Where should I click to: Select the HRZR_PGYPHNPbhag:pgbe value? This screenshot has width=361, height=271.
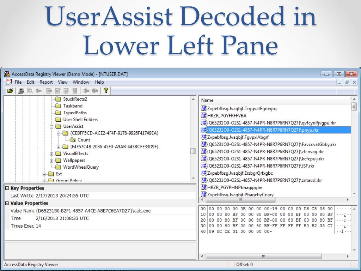pos(234,187)
